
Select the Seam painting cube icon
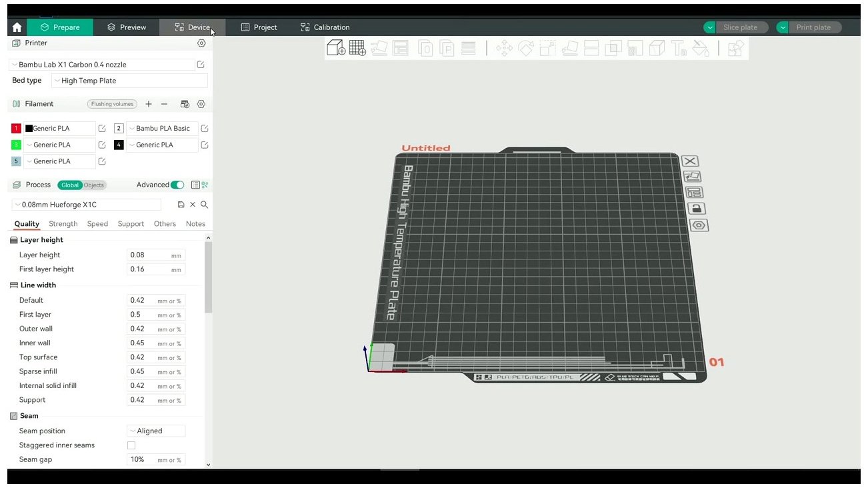(x=657, y=48)
